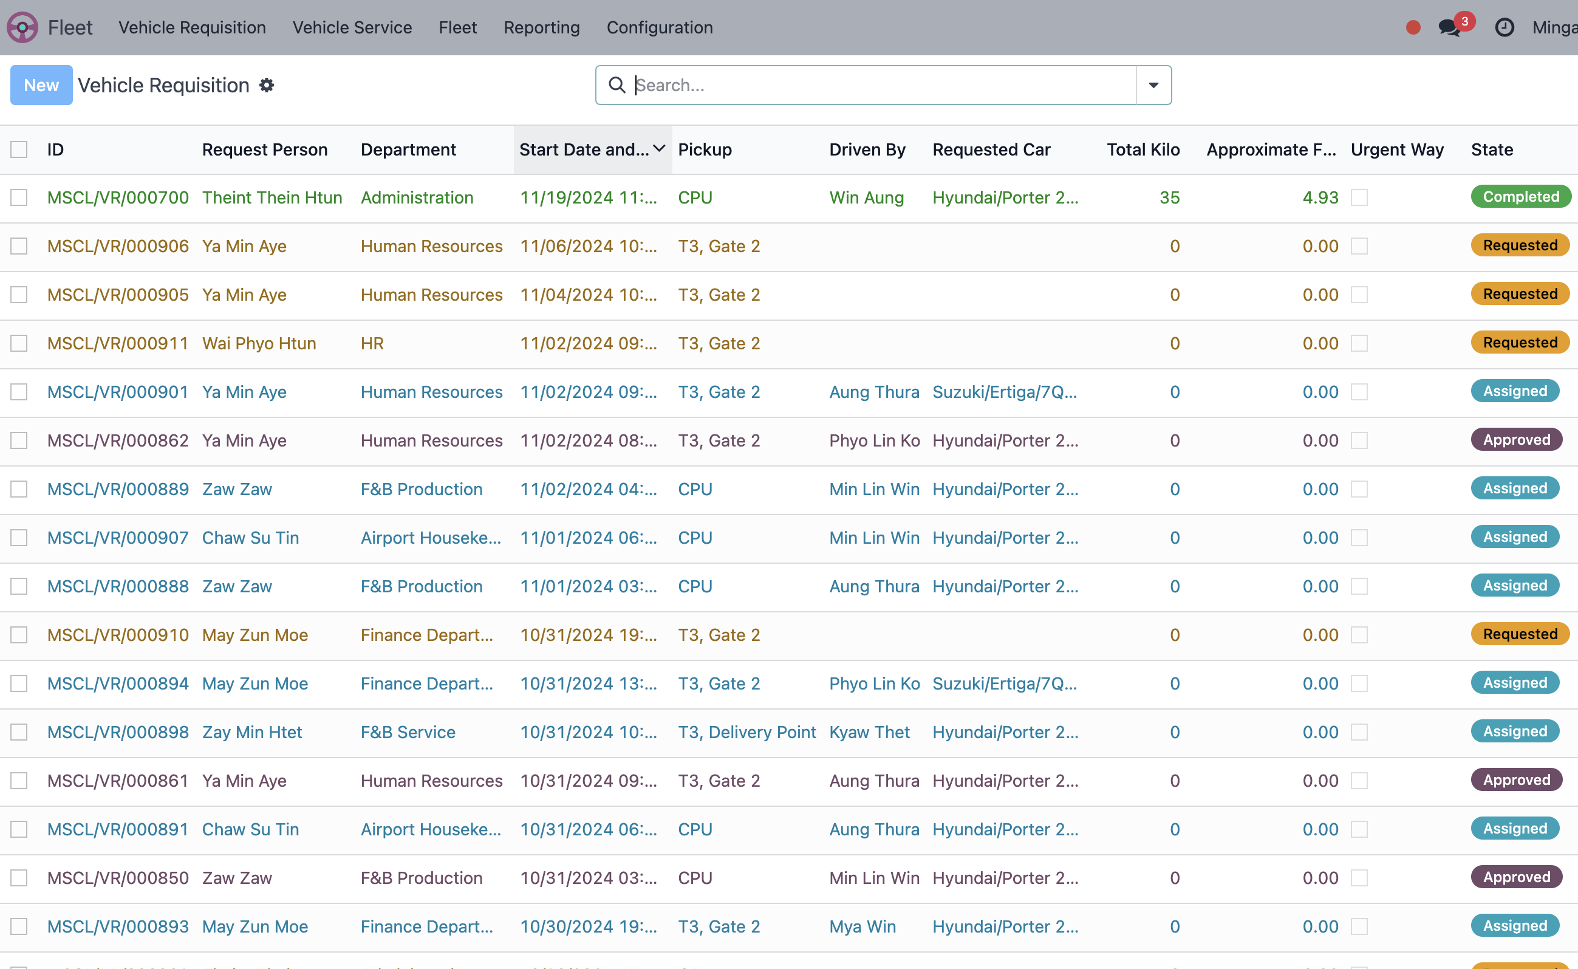Select row checkbox for MSCL/VR/000911

19,343
